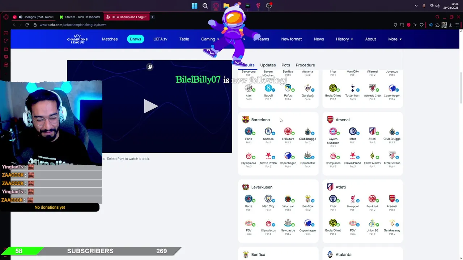463x260 pixels.
Task: Select the Frankfurt crest in Barcelona's card
Action: (288, 131)
